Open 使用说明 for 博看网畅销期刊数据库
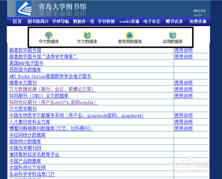222x179 pixels. (183, 128)
